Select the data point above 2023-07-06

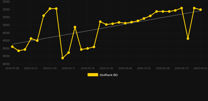tap(12, 47)
